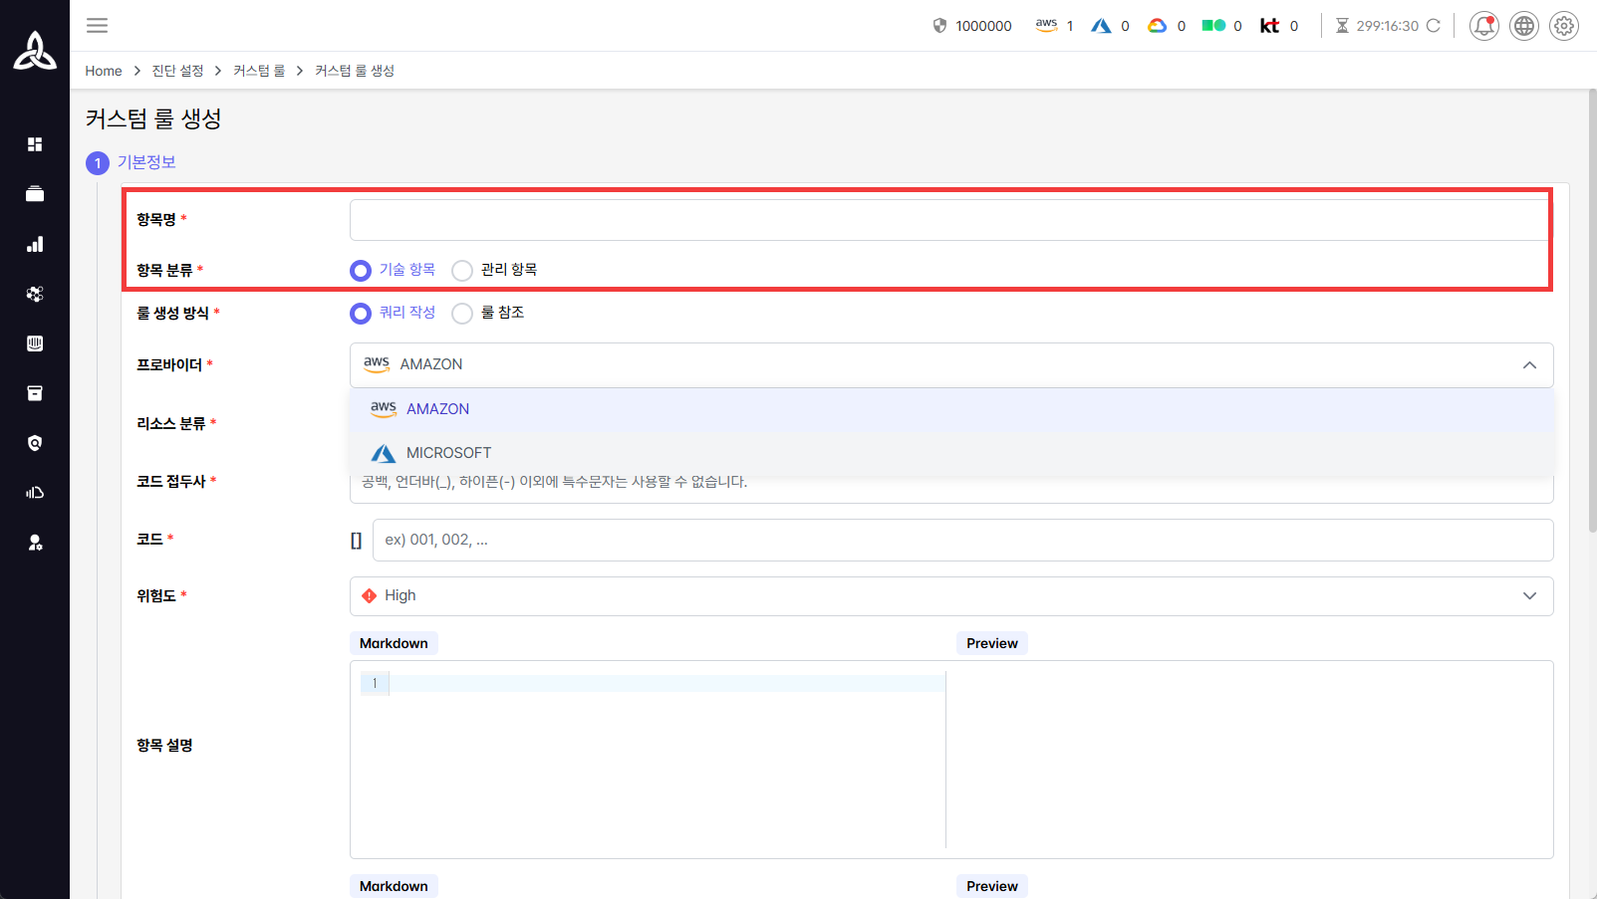1597x899 pixels.
Task: Click the app logo in sidebar
Action: click(x=35, y=50)
